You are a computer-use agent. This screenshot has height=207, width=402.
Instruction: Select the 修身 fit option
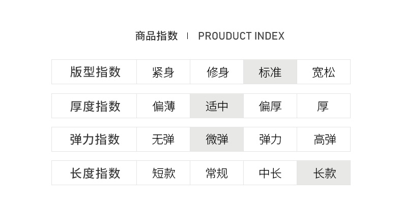[x=217, y=72]
